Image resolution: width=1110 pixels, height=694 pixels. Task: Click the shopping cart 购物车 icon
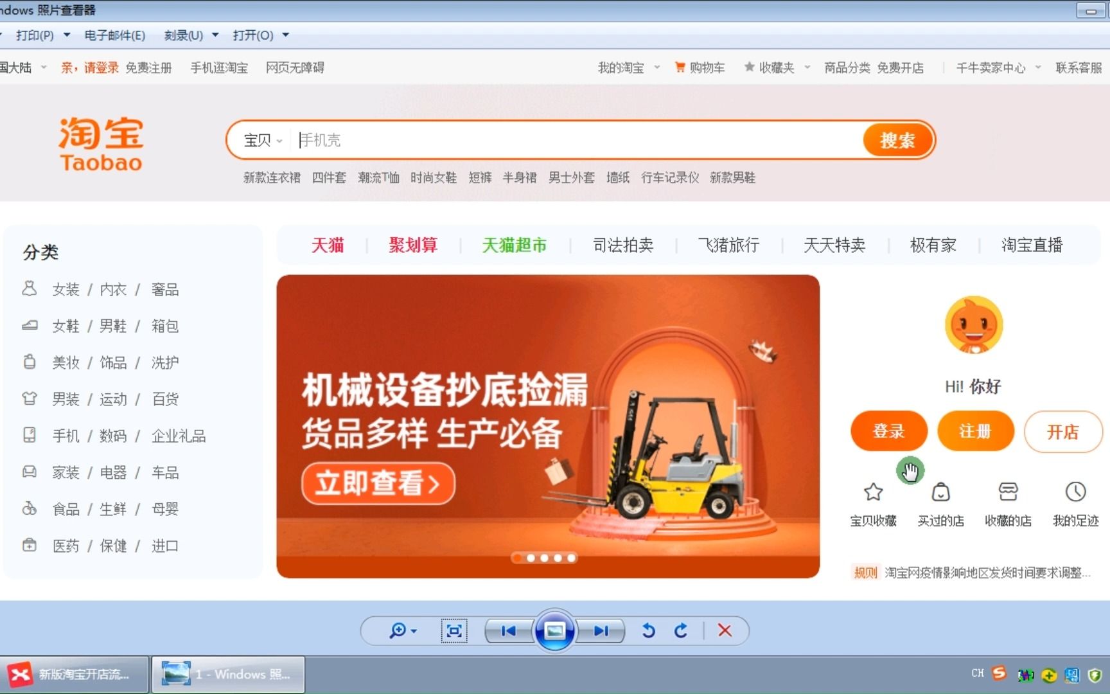(680, 67)
